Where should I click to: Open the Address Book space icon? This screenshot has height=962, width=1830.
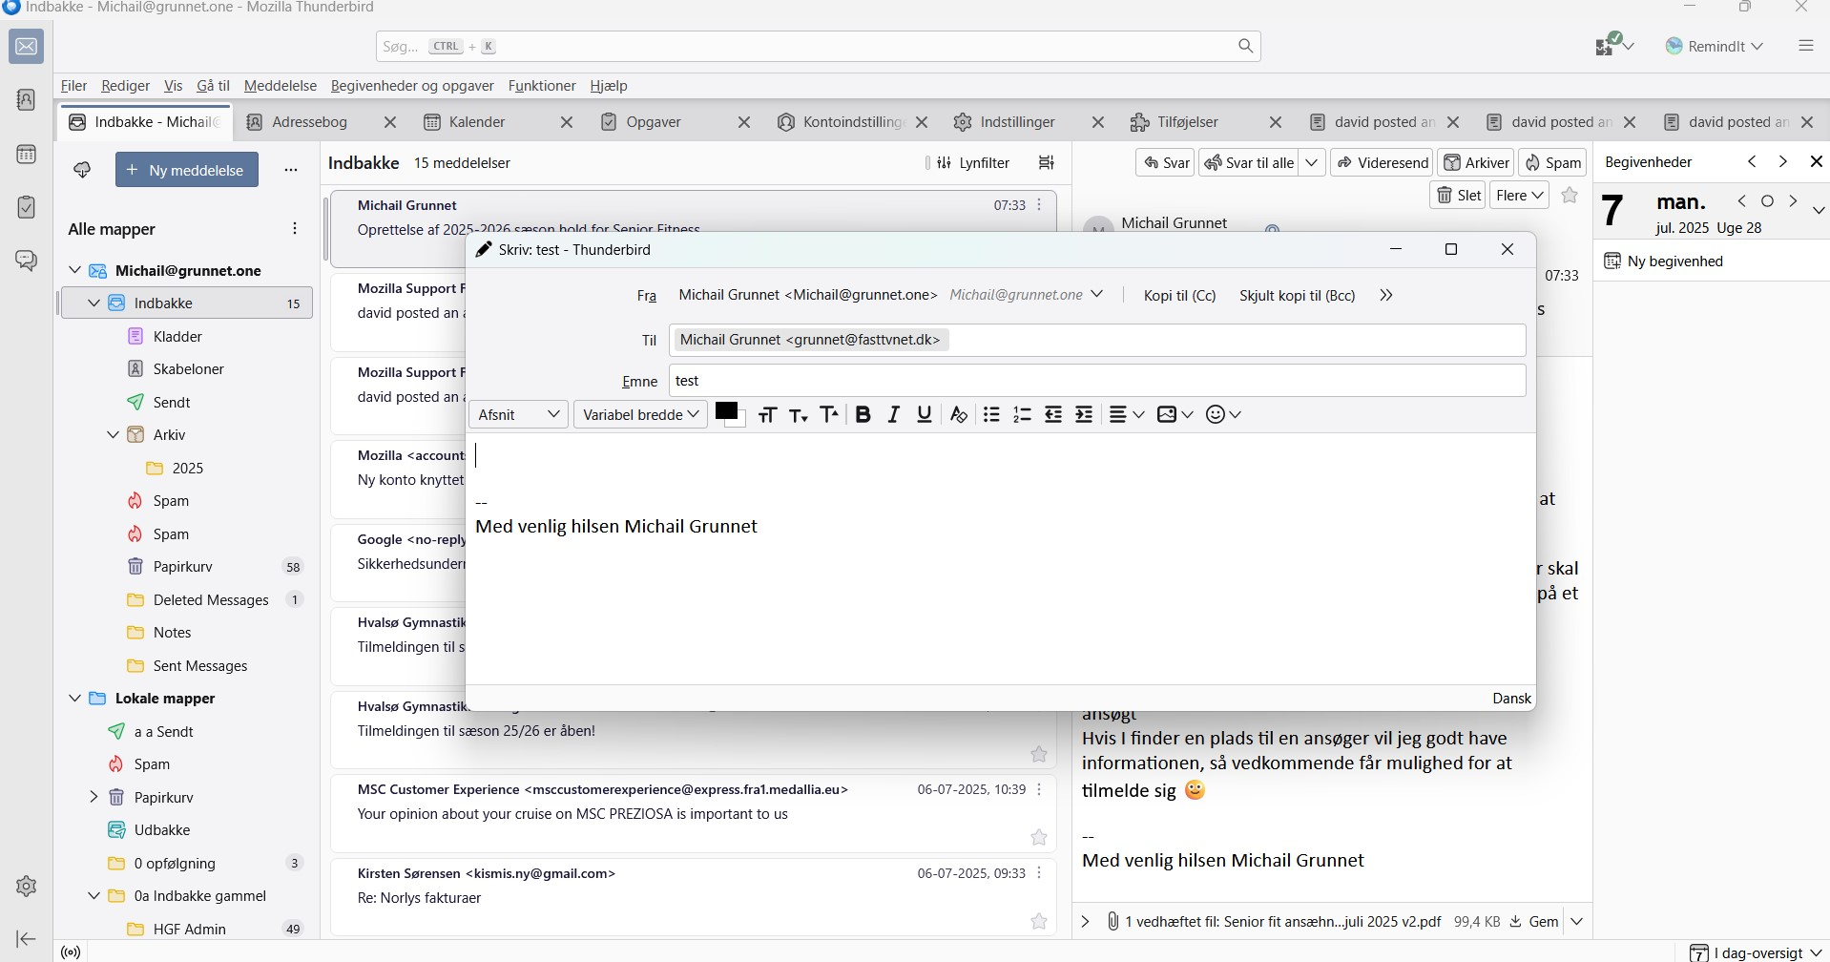click(26, 100)
